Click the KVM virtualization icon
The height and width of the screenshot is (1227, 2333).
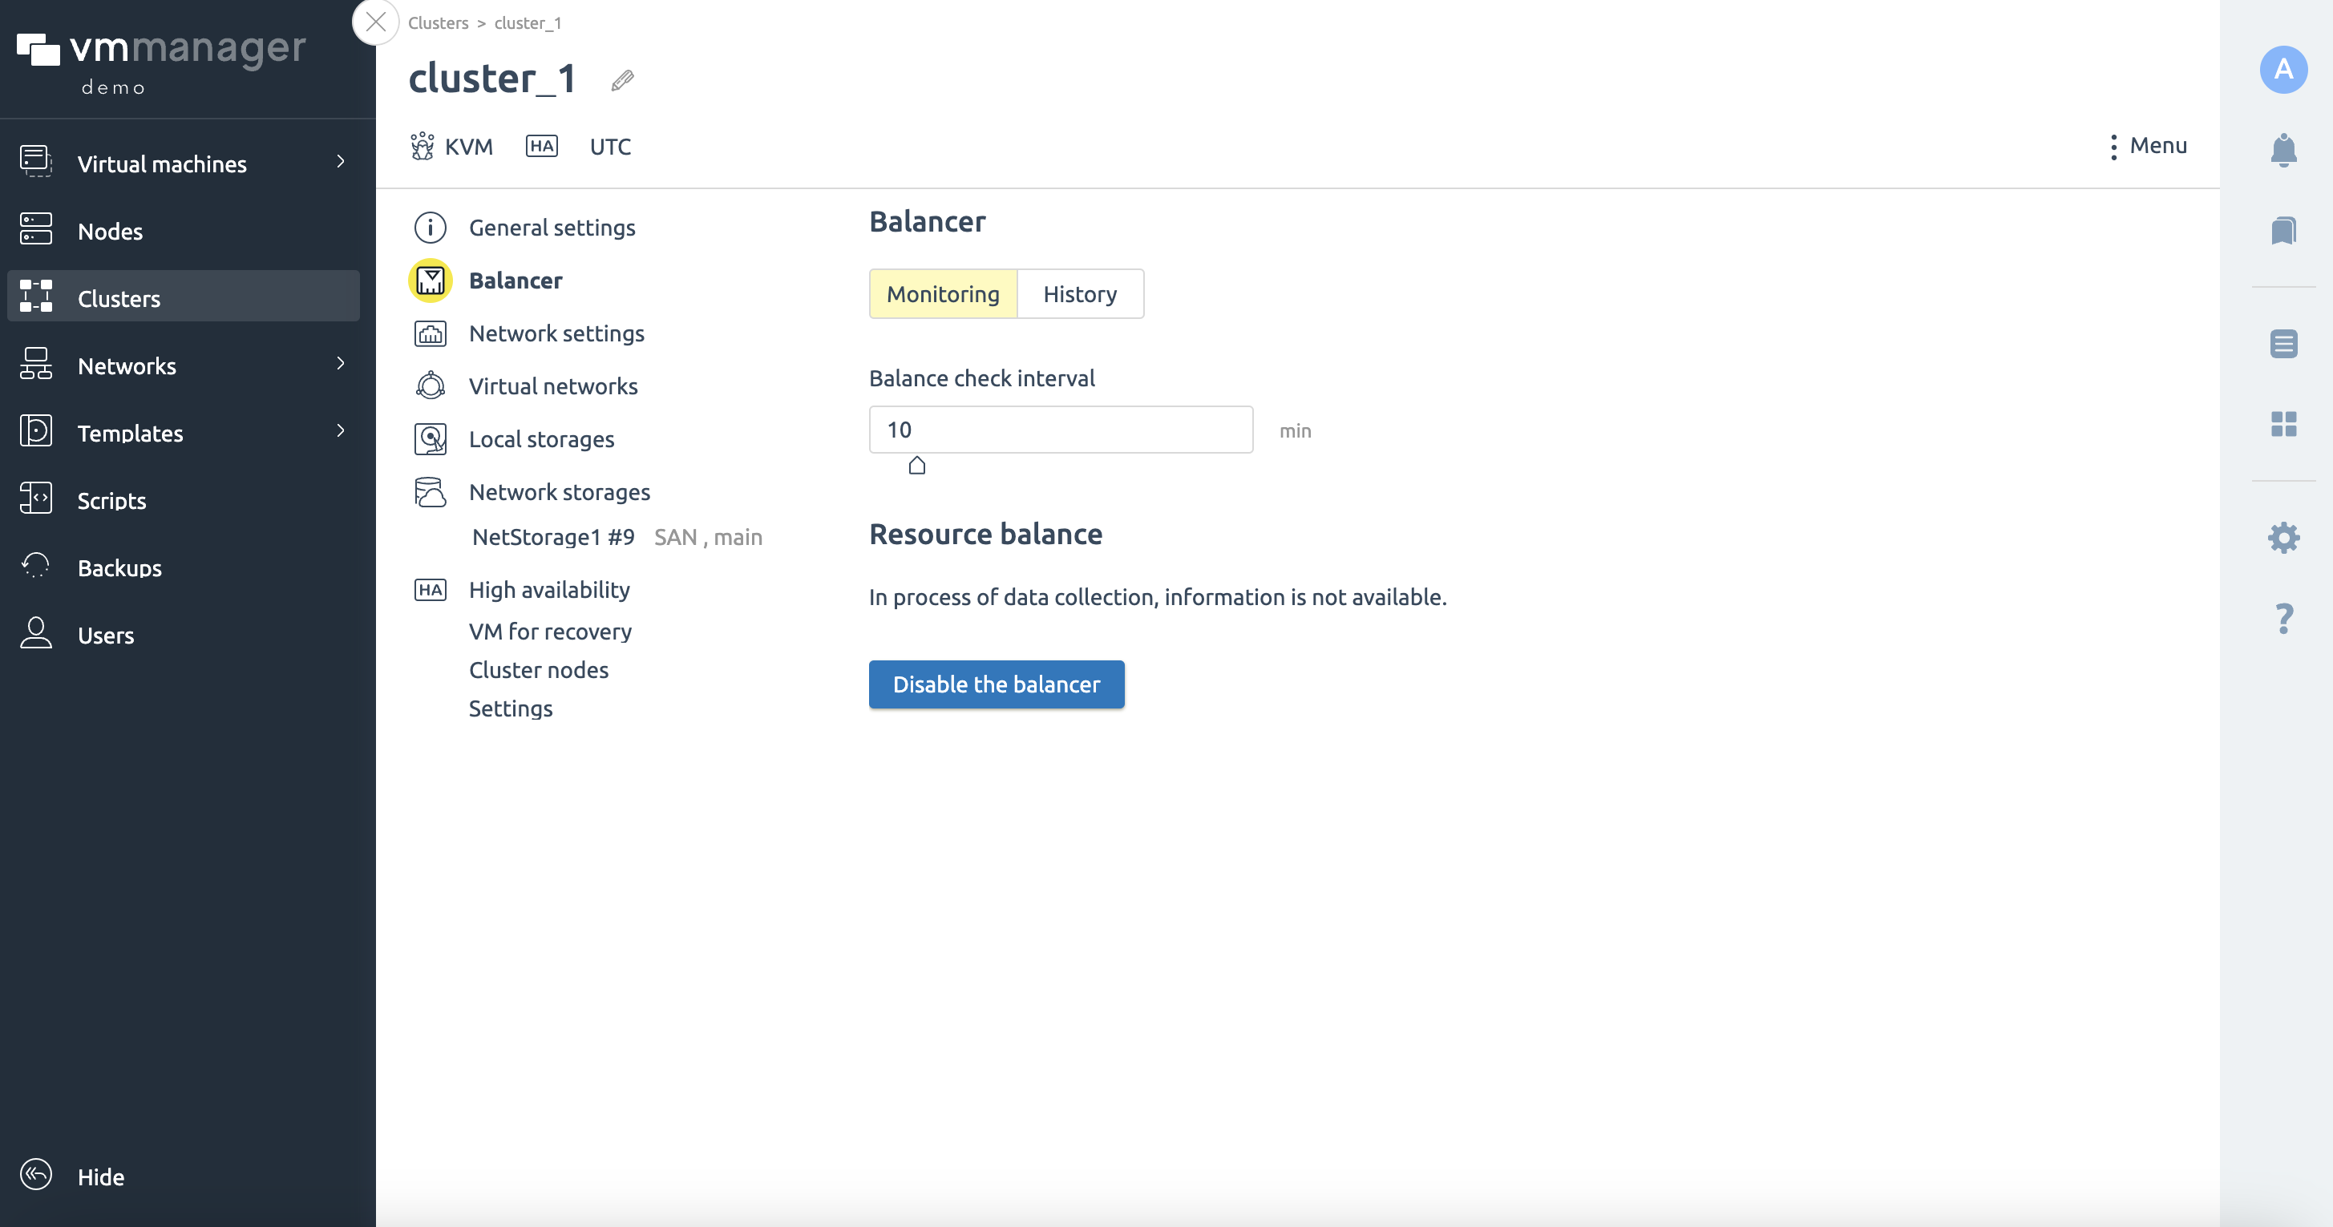[422, 146]
